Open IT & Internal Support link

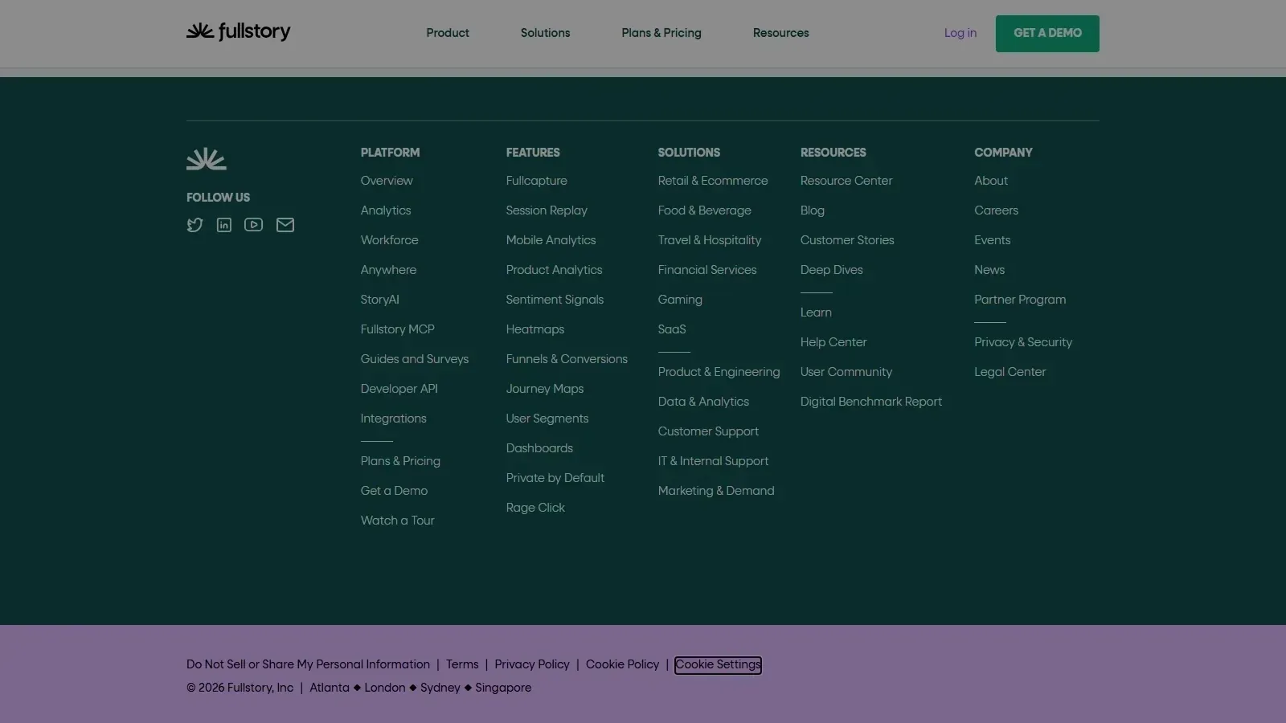pyautogui.click(x=714, y=461)
